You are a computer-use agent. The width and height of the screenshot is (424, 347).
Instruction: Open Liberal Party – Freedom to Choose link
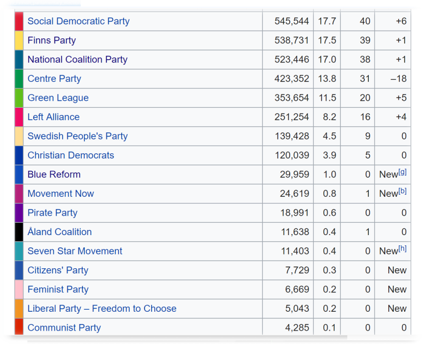[x=102, y=309]
